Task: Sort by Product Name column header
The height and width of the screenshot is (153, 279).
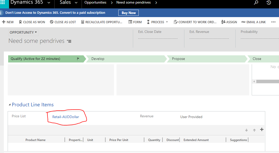Action: pos(35,140)
